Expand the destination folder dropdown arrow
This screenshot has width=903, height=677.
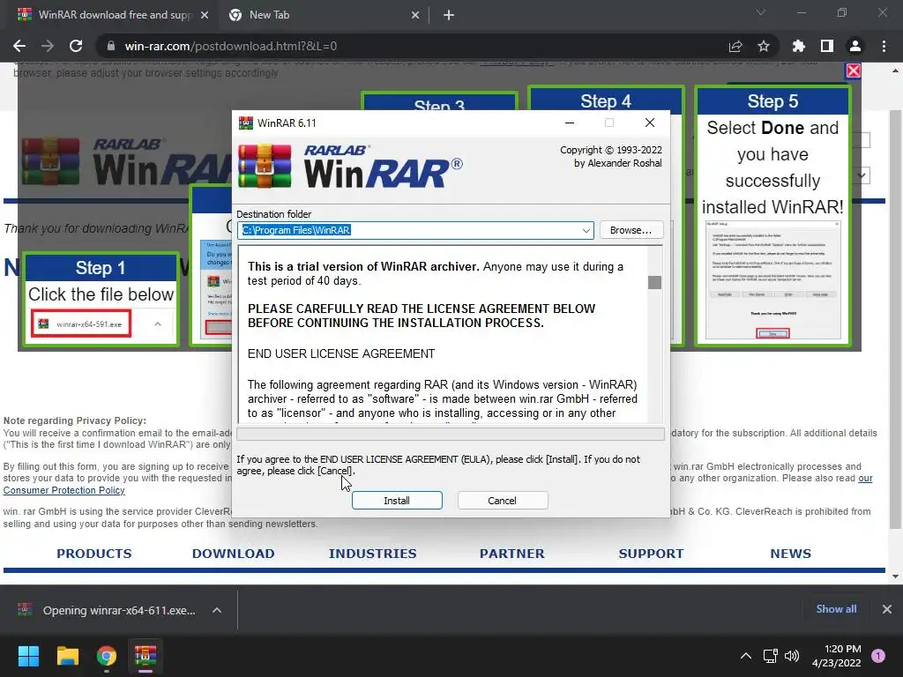(586, 230)
